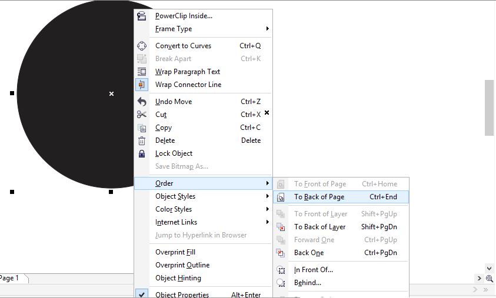Click the Wrap Connector Line icon
496x298 pixels.
(x=142, y=85)
